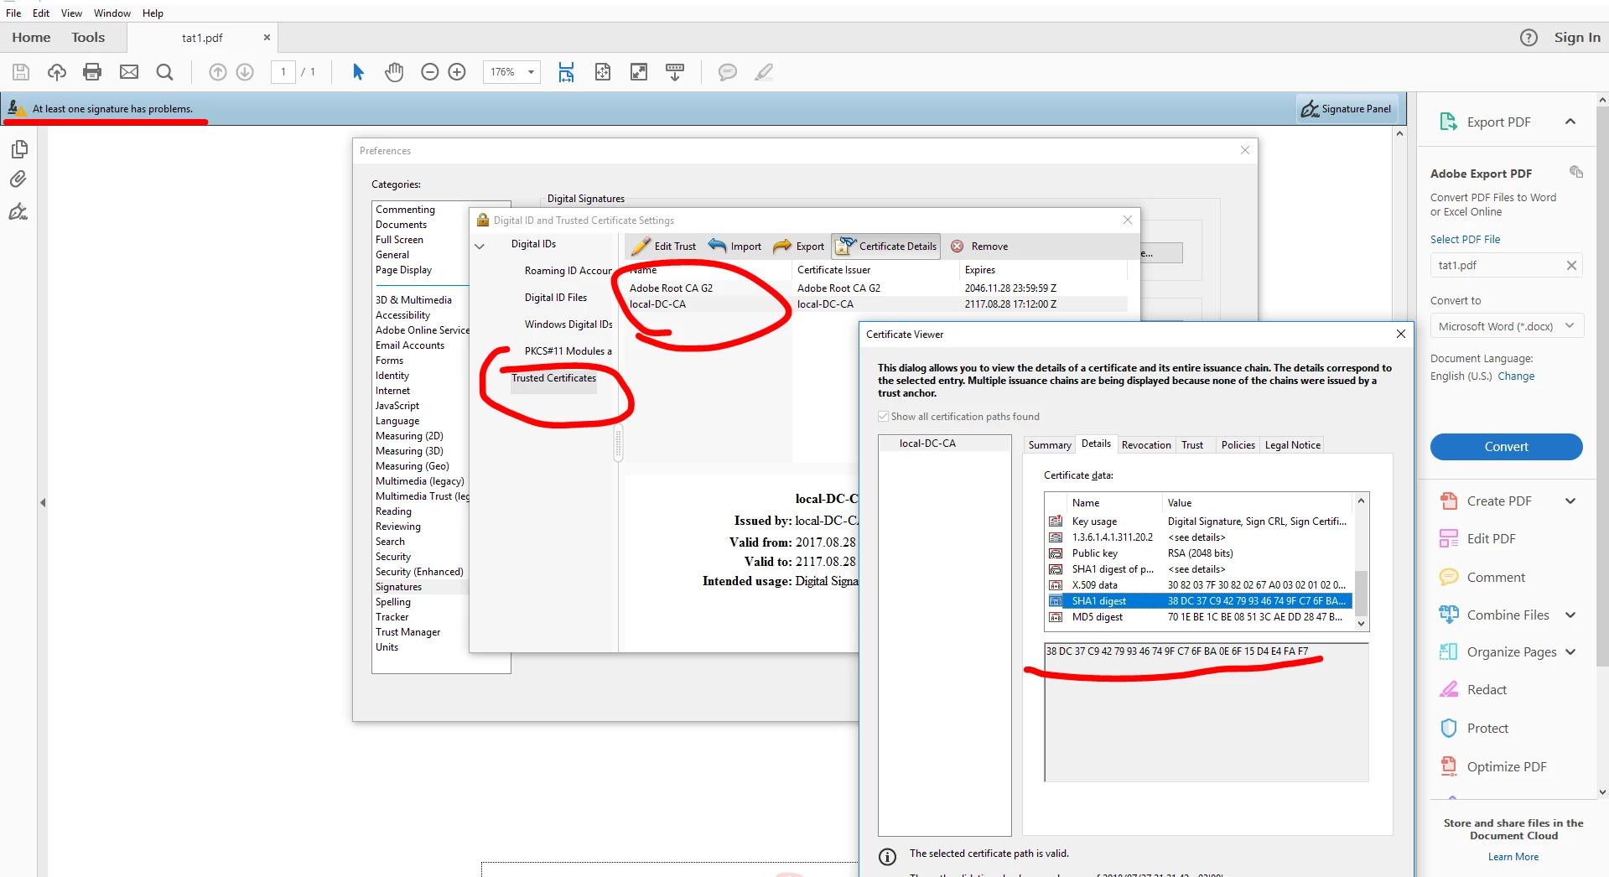
Task: Select Adobe Root CA G2 certificate row
Action: pyautogui.click(x=876, y=288)
